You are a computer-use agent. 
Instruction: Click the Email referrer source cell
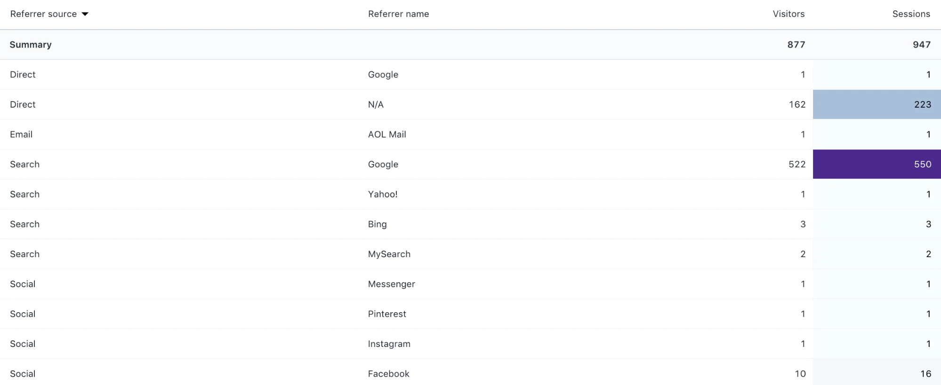21,134
